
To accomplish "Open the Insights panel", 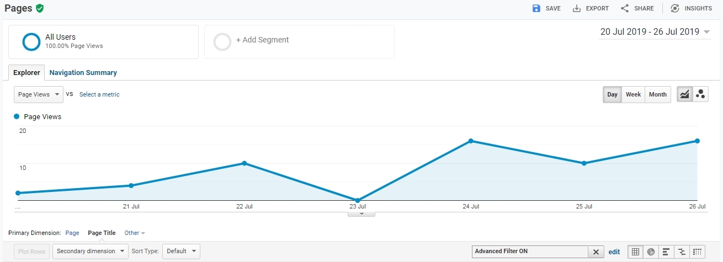I will [691, 8].
